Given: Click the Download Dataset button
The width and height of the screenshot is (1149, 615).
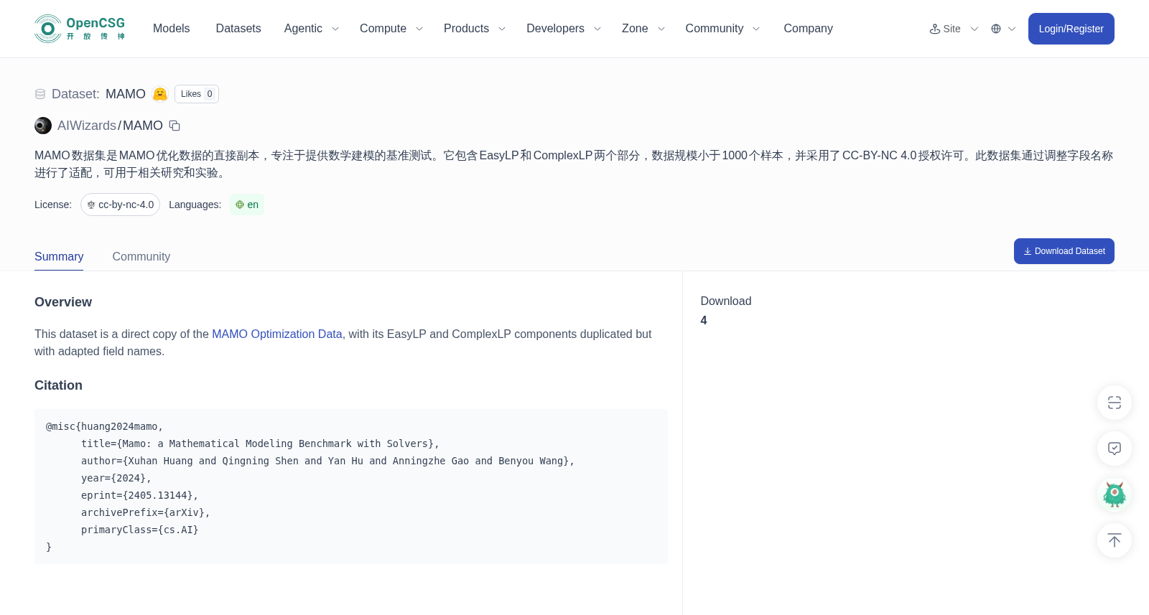Looking at the screenshot, I should click(x=1064, y=251).
